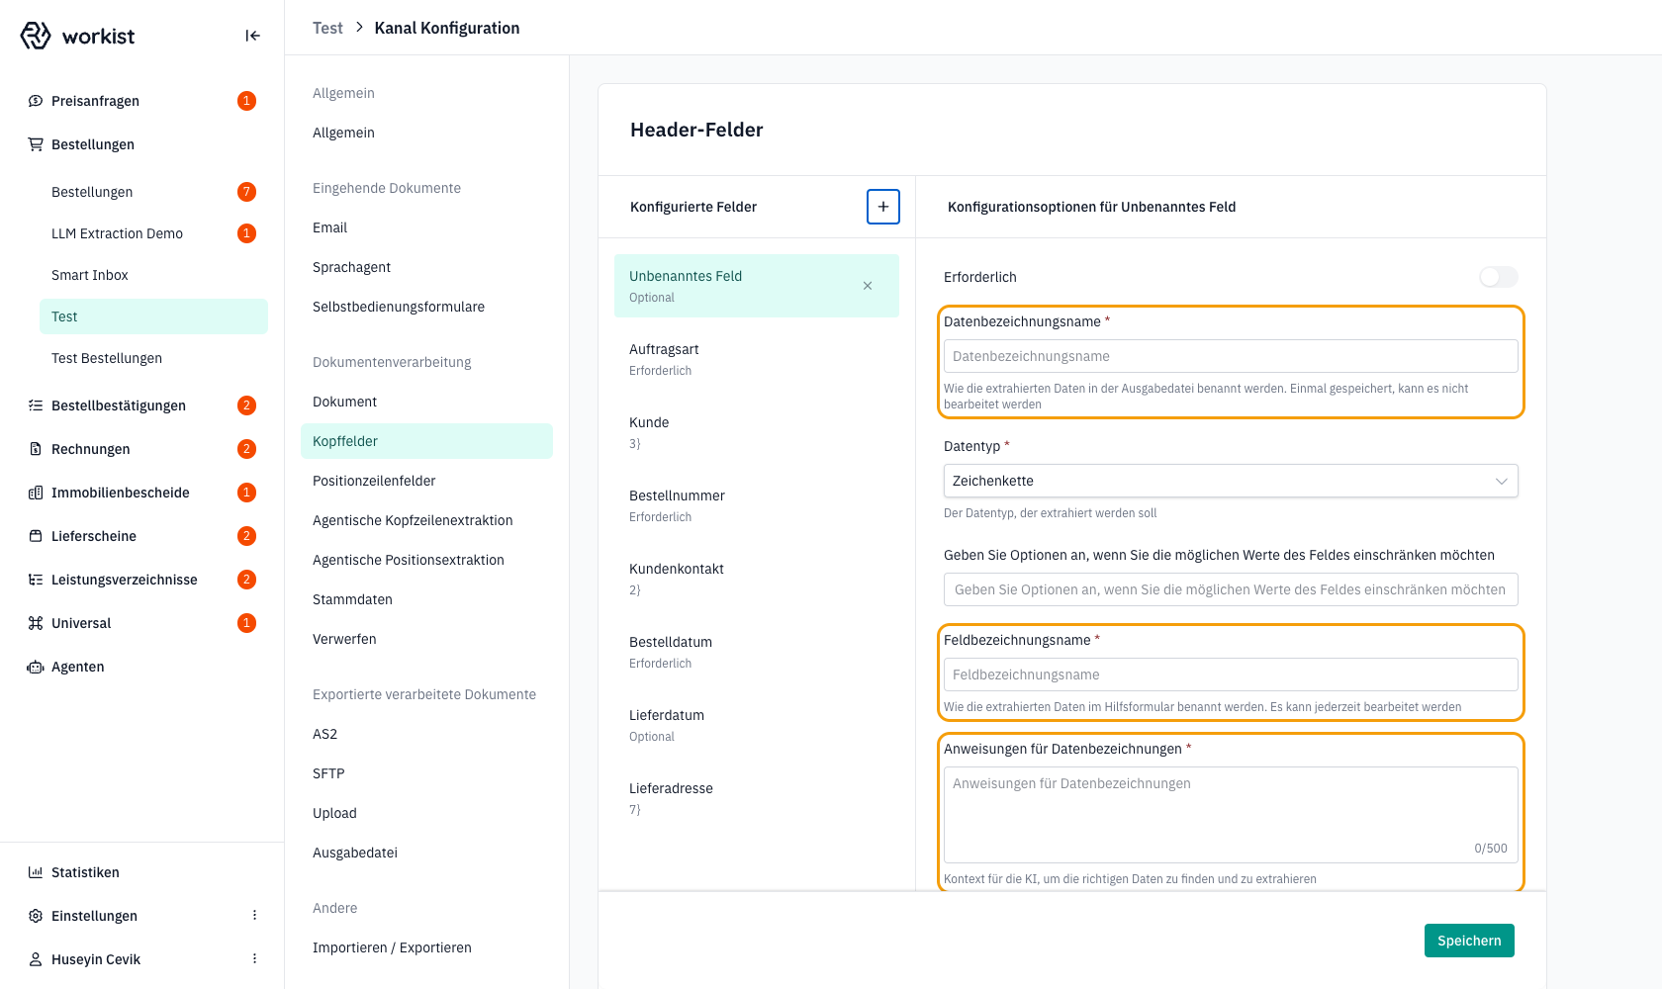Select the Kunde configured field
Screen dimensions: 1662x989
coord(757,432)
